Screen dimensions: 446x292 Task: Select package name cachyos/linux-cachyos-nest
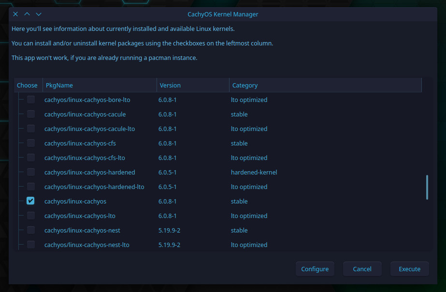(x=82, y=231)
